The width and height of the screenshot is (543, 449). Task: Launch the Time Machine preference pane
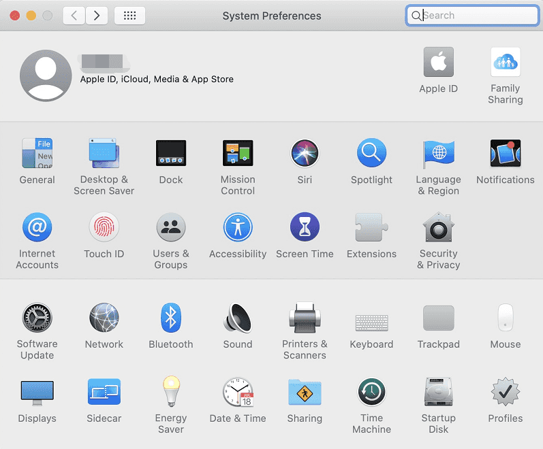371,393
